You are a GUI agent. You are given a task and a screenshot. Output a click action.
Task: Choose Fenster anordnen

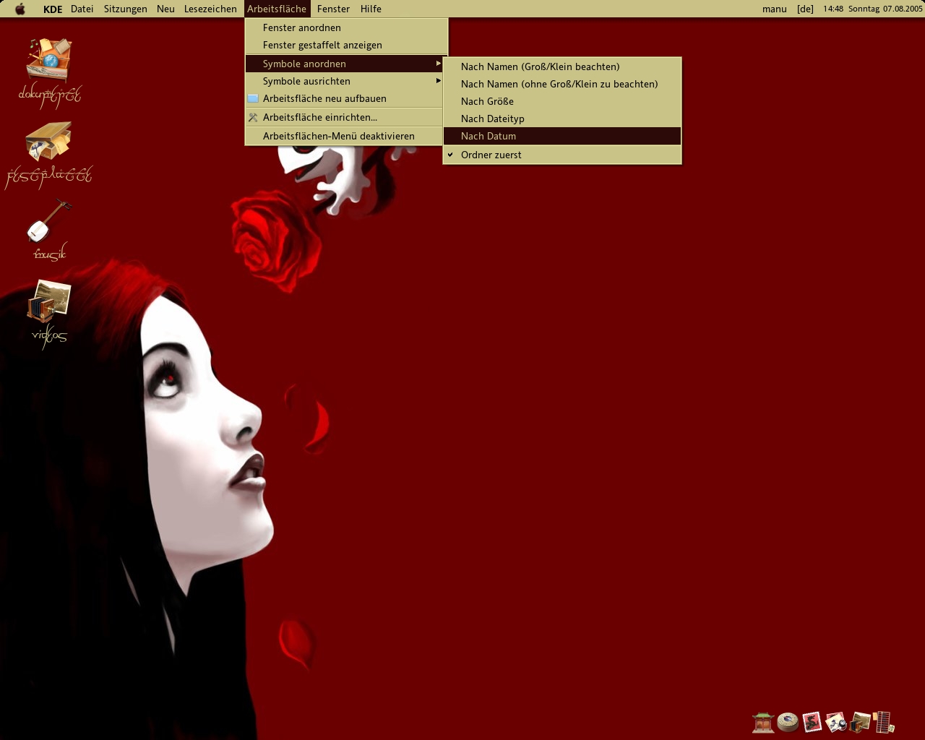pos(346,27)
